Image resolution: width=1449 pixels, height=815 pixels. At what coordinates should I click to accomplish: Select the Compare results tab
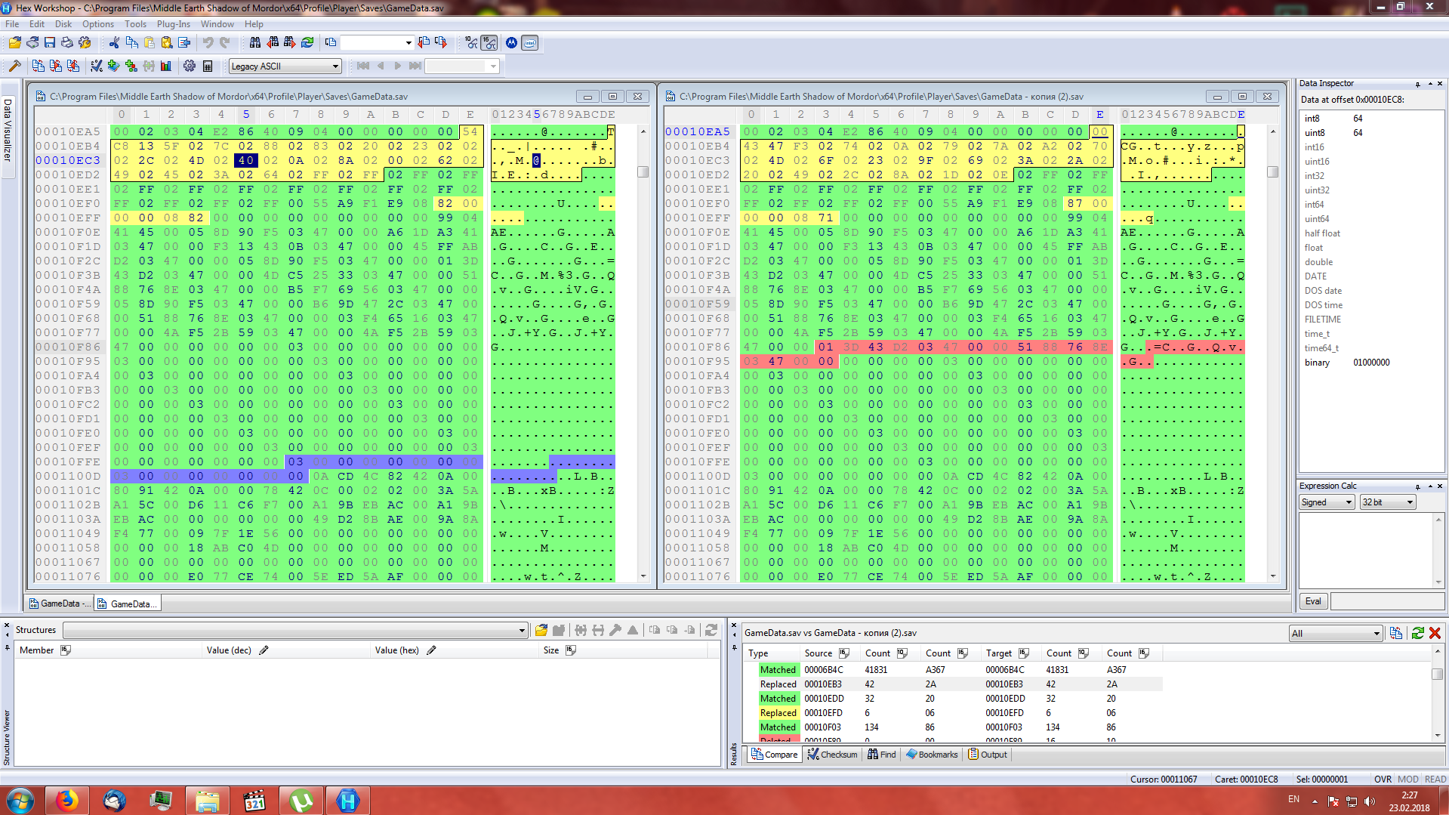coord(774,755)
